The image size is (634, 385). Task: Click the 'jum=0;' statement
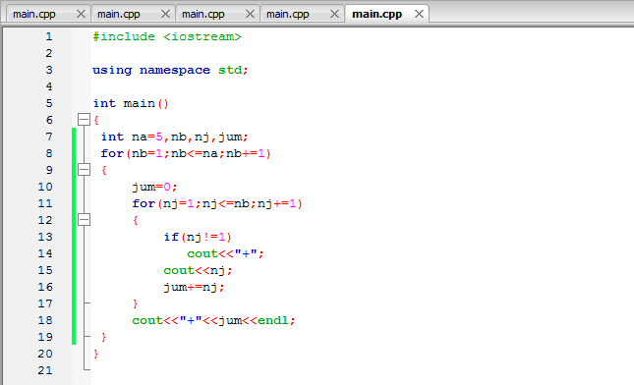click(x=154, y=187)
